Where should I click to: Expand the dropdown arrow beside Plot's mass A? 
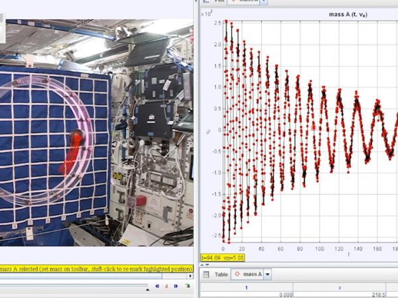pos(265,2)
